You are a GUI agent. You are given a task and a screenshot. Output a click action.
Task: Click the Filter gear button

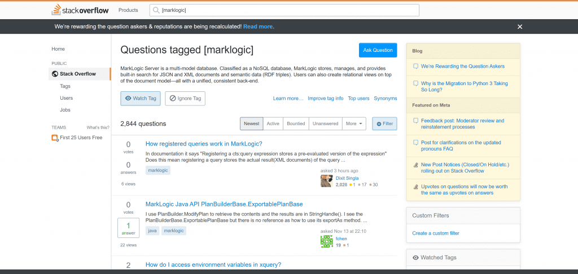tap(384, 123)
